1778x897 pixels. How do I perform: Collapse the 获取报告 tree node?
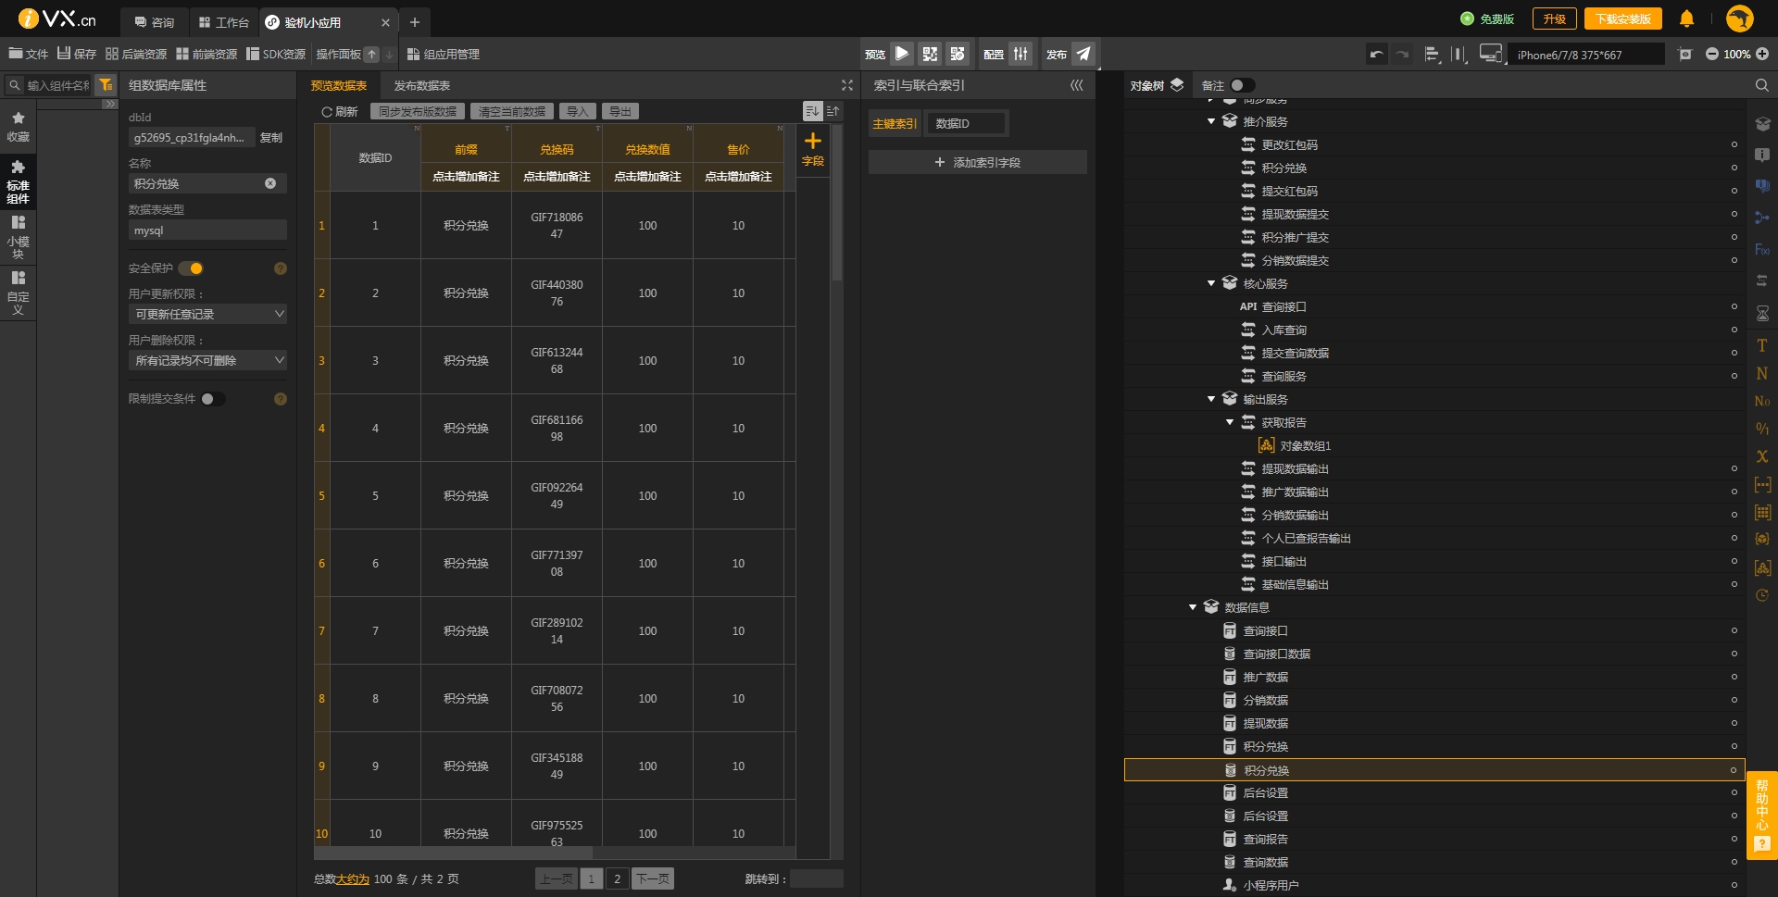coord(1230,422)
